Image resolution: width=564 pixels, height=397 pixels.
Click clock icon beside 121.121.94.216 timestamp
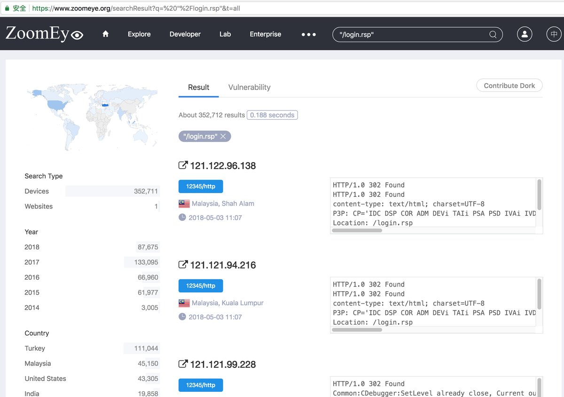point(182,317)
